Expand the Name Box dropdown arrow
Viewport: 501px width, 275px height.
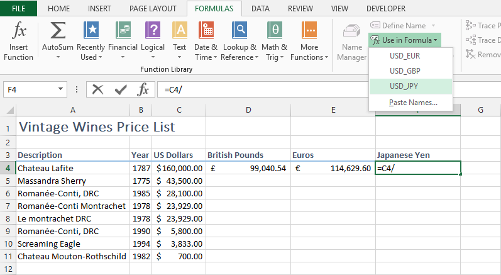[60, 89]
